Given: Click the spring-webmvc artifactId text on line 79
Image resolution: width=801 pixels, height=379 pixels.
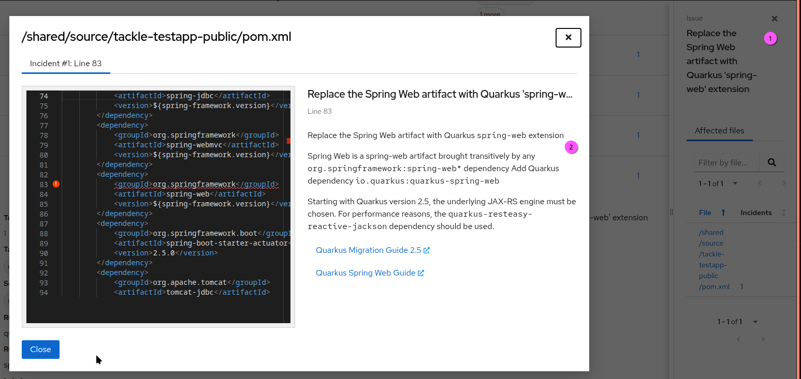Looking at the screenshot, I should pos(194,145).
